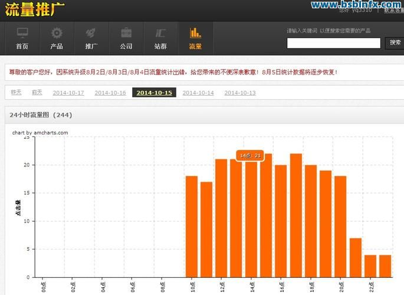
Task: Select the active 2014-10-15 date tab
Action: coord(154,93)
